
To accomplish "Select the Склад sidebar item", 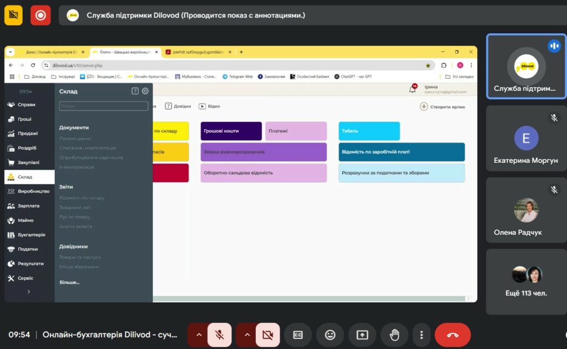I will tap(29, 177).
